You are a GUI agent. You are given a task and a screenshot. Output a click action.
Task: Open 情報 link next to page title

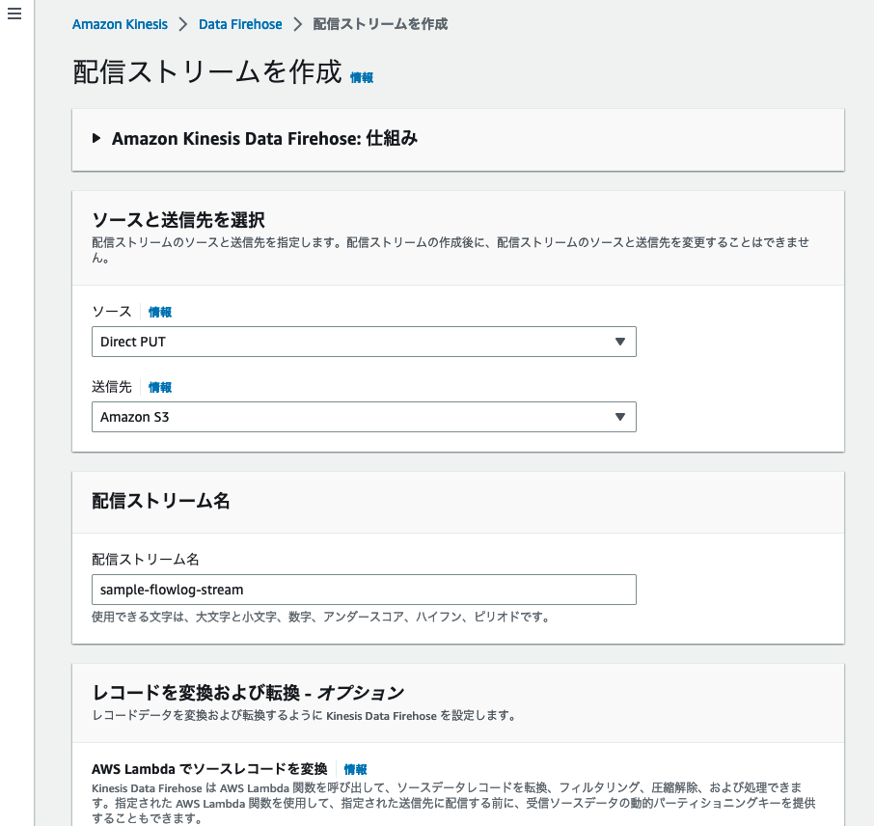(362, 77)
